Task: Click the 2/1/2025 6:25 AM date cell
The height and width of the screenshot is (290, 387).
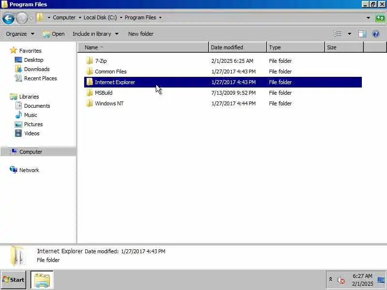Action: pyautogui.click(x=232, y=61)
